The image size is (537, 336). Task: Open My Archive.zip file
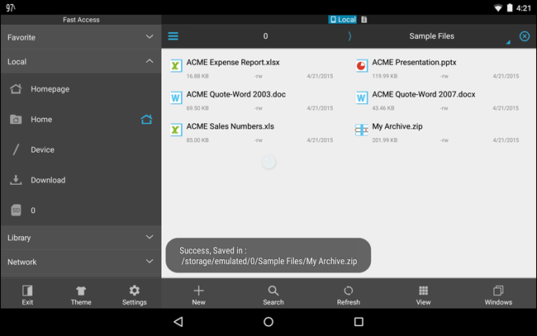tap(397, 127)
